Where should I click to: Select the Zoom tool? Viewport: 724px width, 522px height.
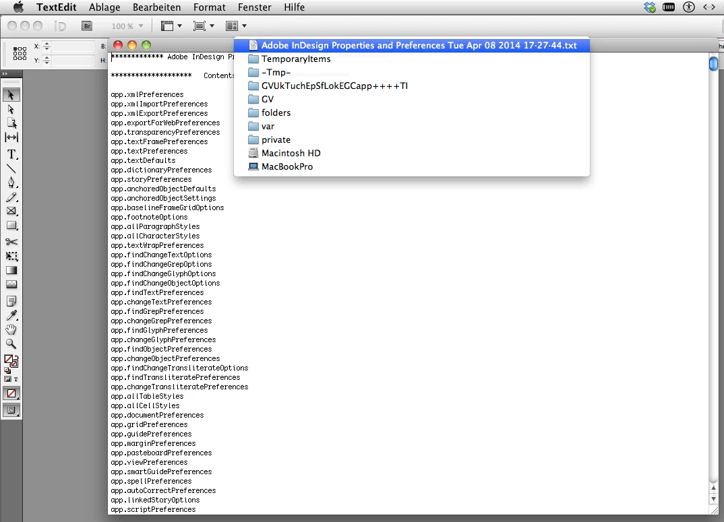11,344
